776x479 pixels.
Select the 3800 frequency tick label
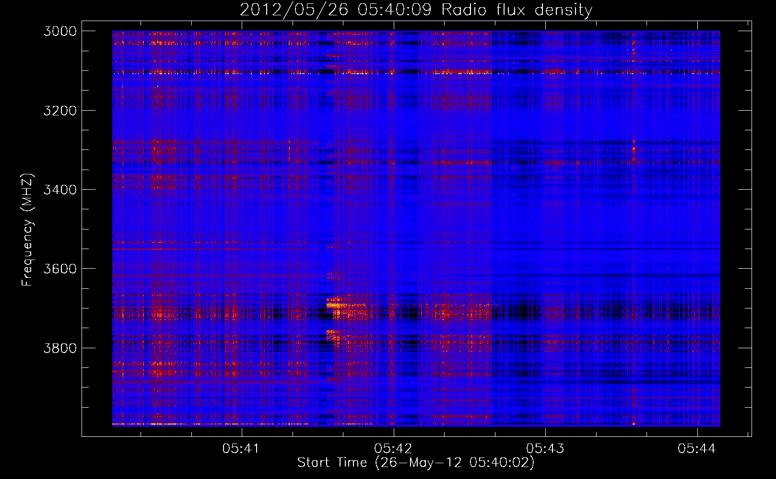coord(60,348)
